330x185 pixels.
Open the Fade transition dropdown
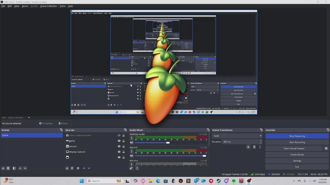coord(237,136)
